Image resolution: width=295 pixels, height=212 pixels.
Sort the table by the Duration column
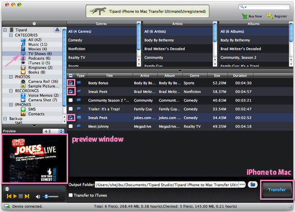(240, 76)
